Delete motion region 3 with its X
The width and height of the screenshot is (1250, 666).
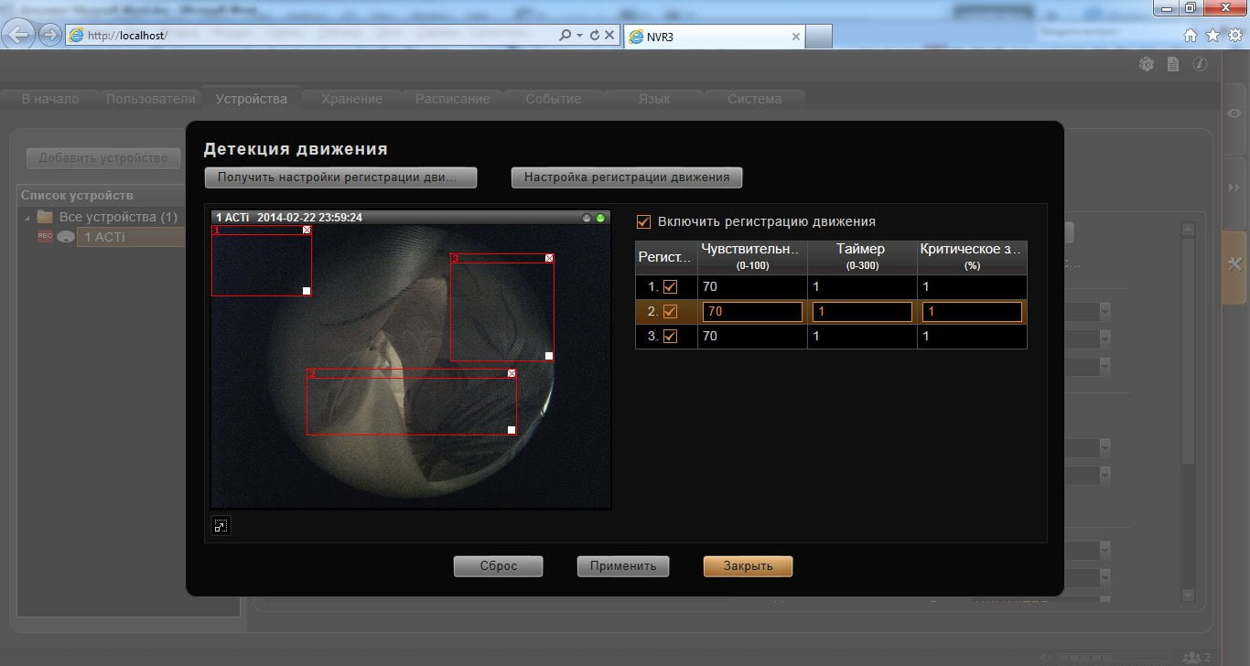549,258
